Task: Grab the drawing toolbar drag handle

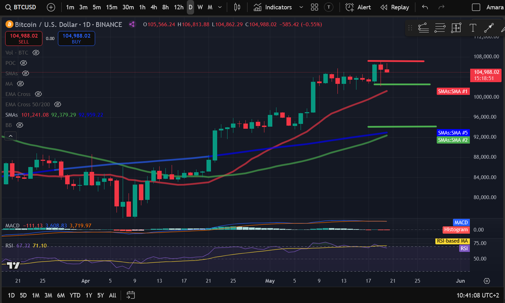Action: [x=410, y=28]
